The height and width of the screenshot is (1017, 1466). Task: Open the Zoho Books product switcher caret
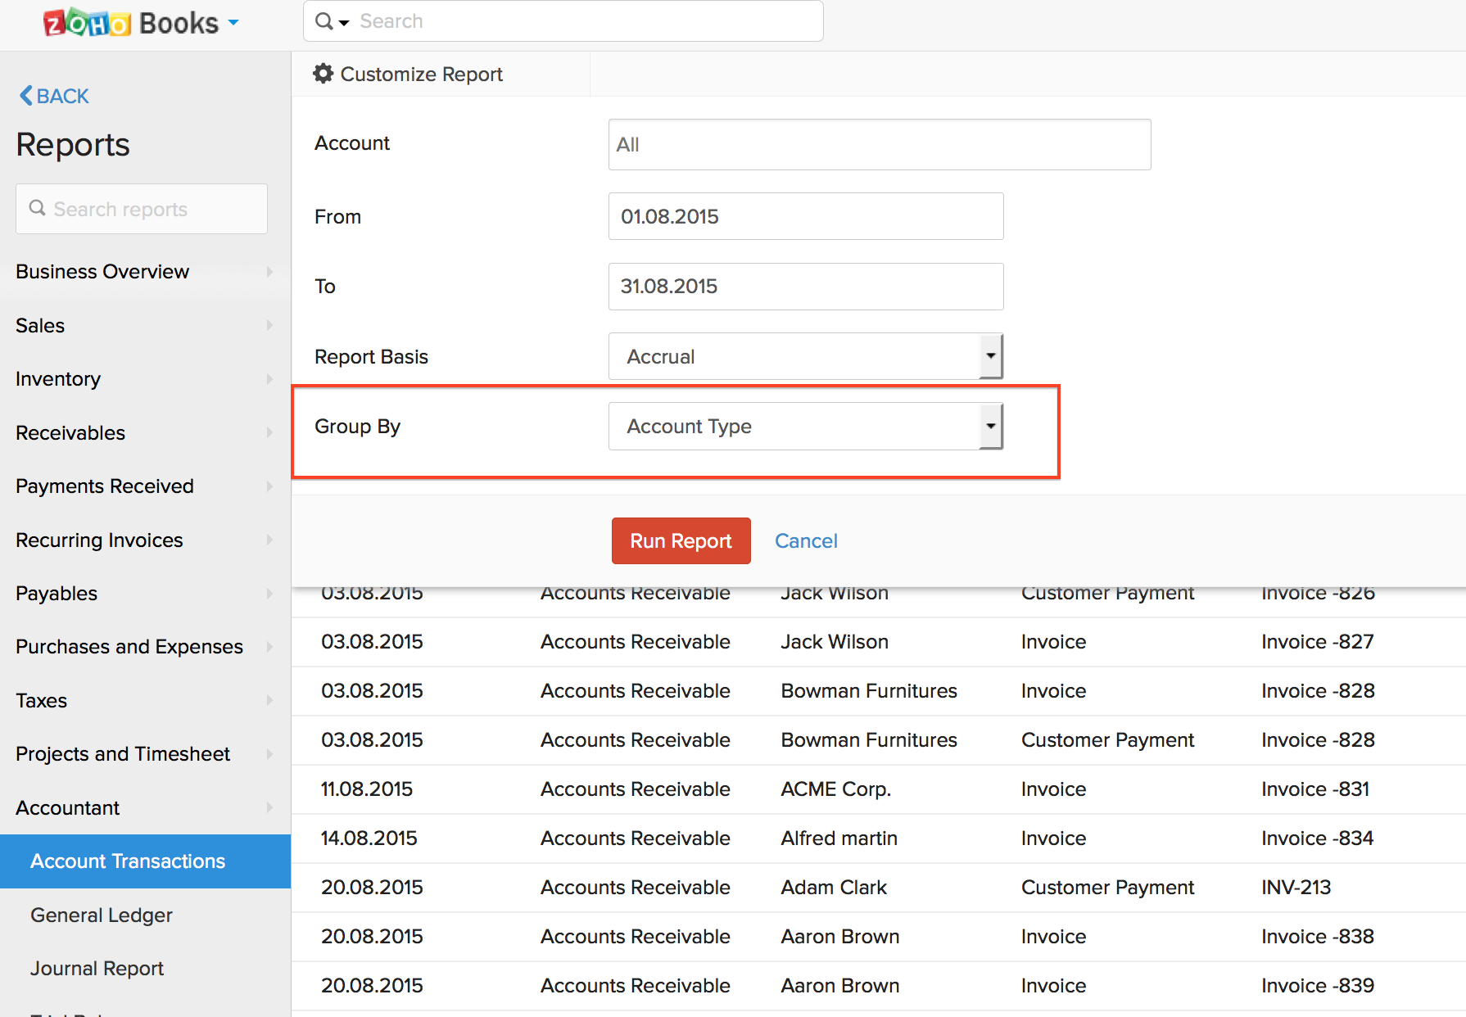(234, 23)
